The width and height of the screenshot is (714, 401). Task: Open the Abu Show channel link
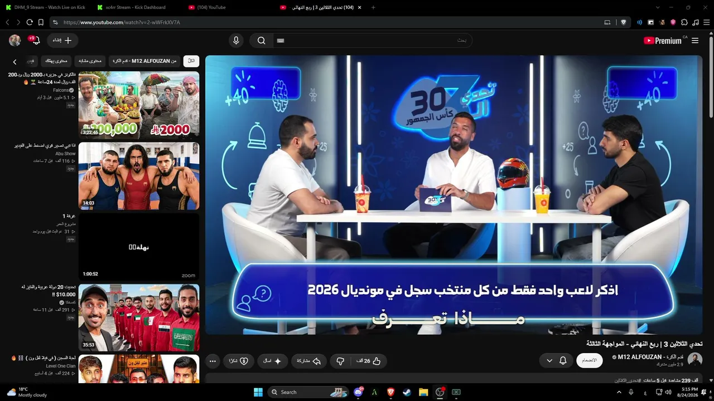65,154
